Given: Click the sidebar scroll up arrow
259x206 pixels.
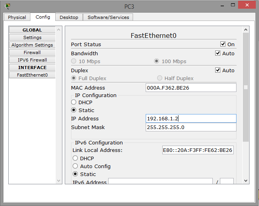Looking at the screenshot, I should coord(59,30).
